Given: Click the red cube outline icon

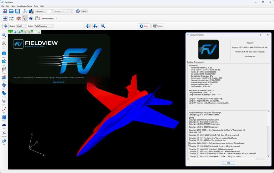Looking at the screenshot, I should coord(19,18).
